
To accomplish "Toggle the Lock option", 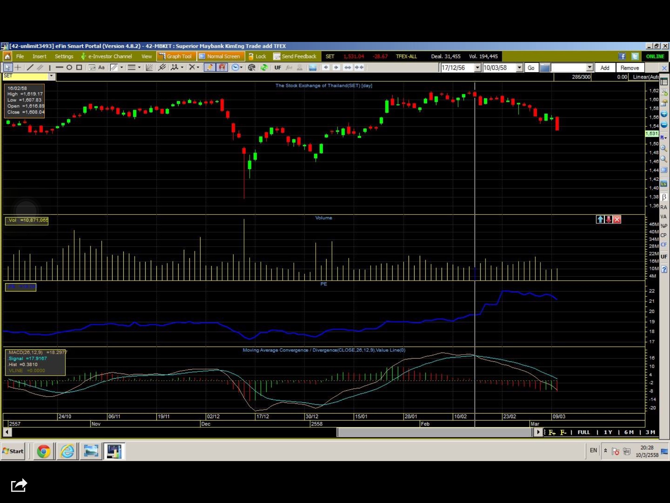I will pyautogui.click(x=257, y=56).
